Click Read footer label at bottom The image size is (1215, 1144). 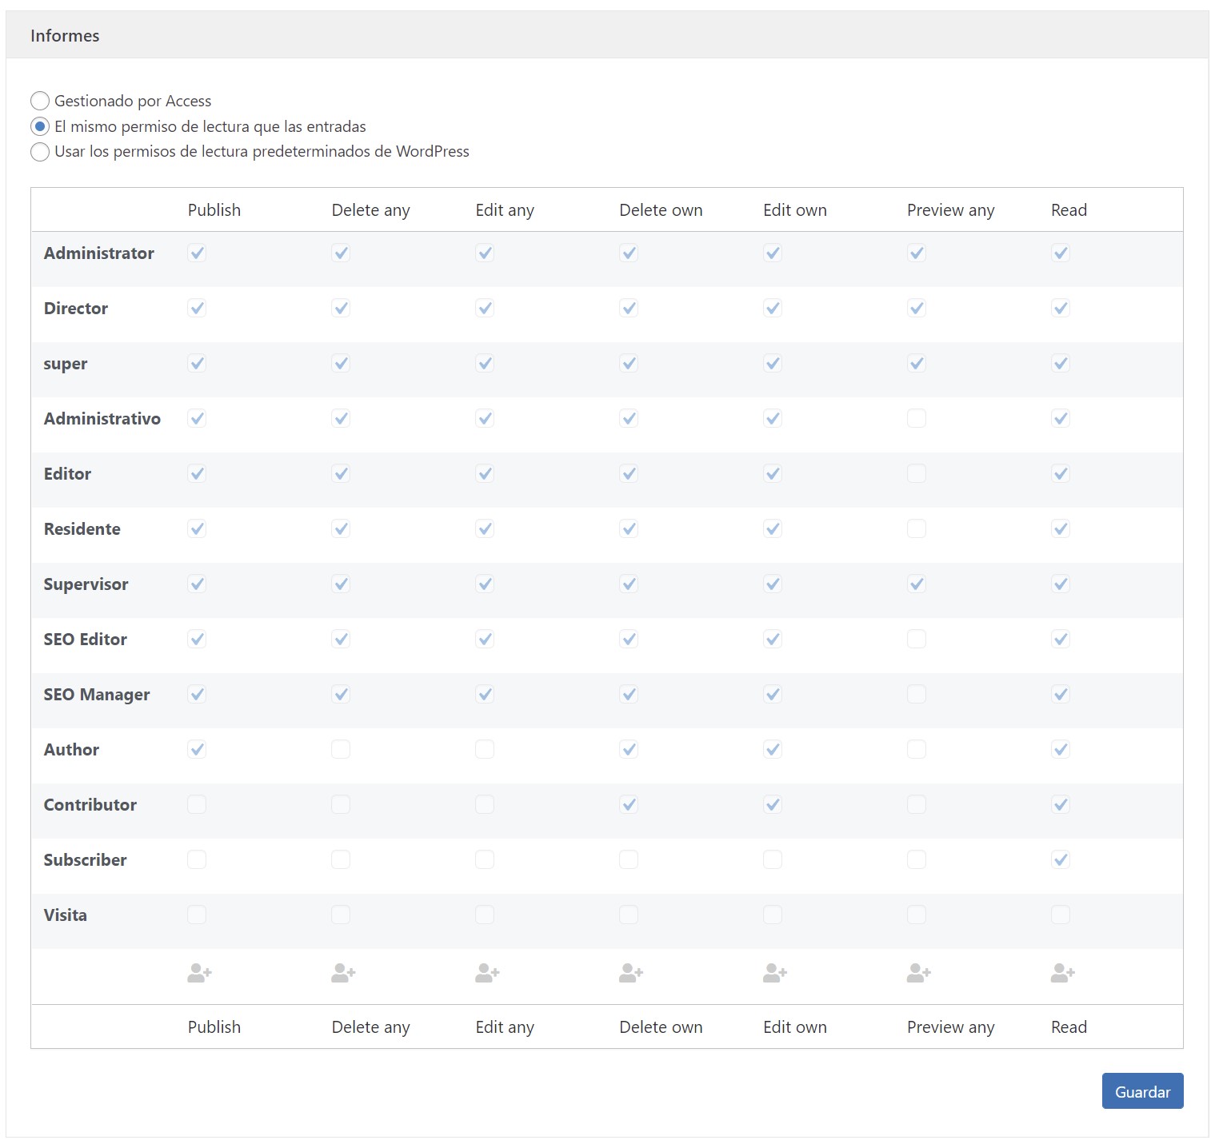coord(1069,1026)
